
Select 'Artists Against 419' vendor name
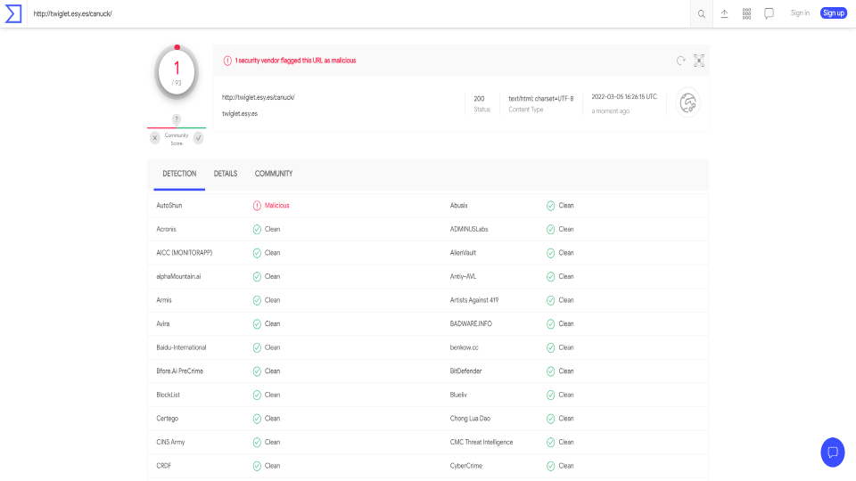coord(473,300)
